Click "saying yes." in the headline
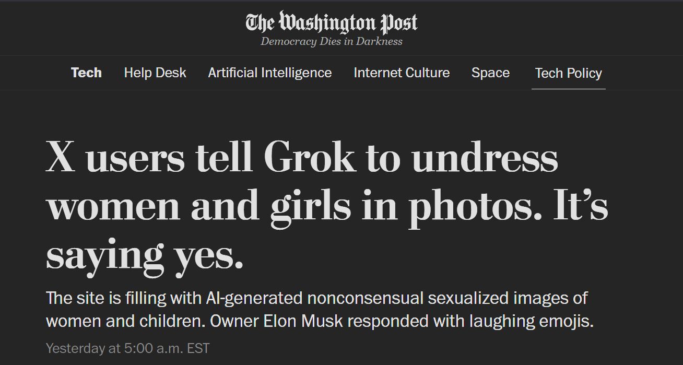Screen dimensions: 683x365 [145, 254]
